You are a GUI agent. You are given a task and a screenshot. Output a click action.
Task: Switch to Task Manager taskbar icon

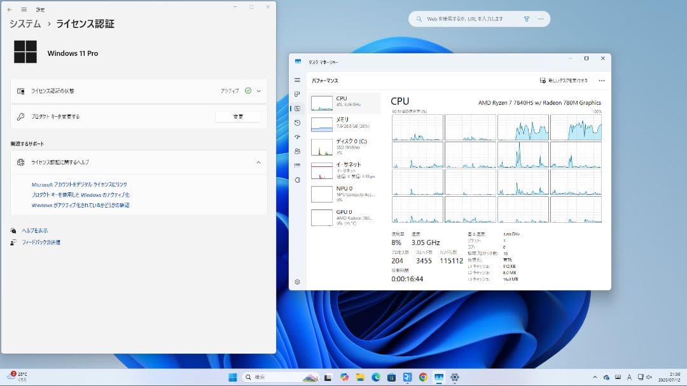pyautogui.click(x=438, y=377)
